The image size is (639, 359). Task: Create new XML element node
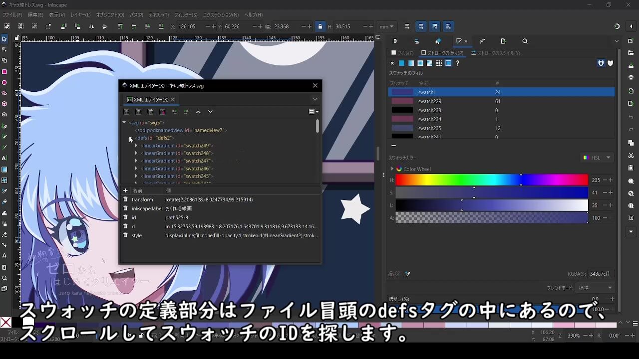[127, 112]
